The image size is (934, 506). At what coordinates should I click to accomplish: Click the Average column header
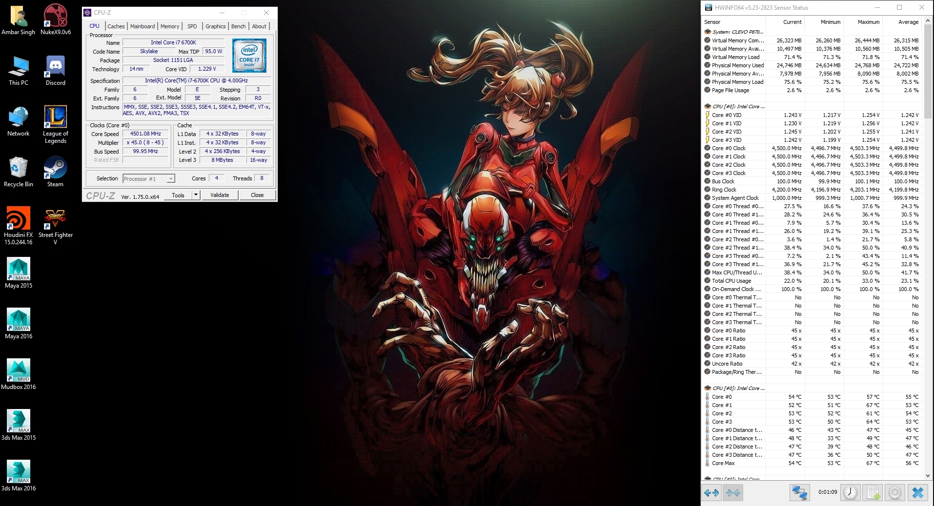pos(902,22)
